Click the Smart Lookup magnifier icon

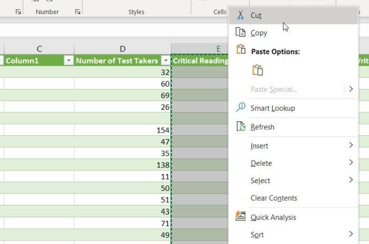(241, 108)
